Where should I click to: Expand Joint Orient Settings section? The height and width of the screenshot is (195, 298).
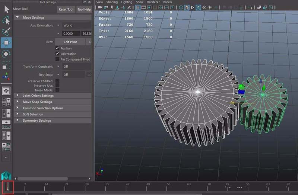(x=38, y=96)
